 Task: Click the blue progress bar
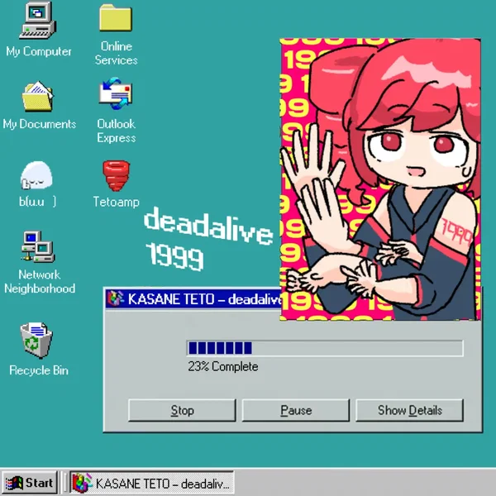tap(325, 348)
